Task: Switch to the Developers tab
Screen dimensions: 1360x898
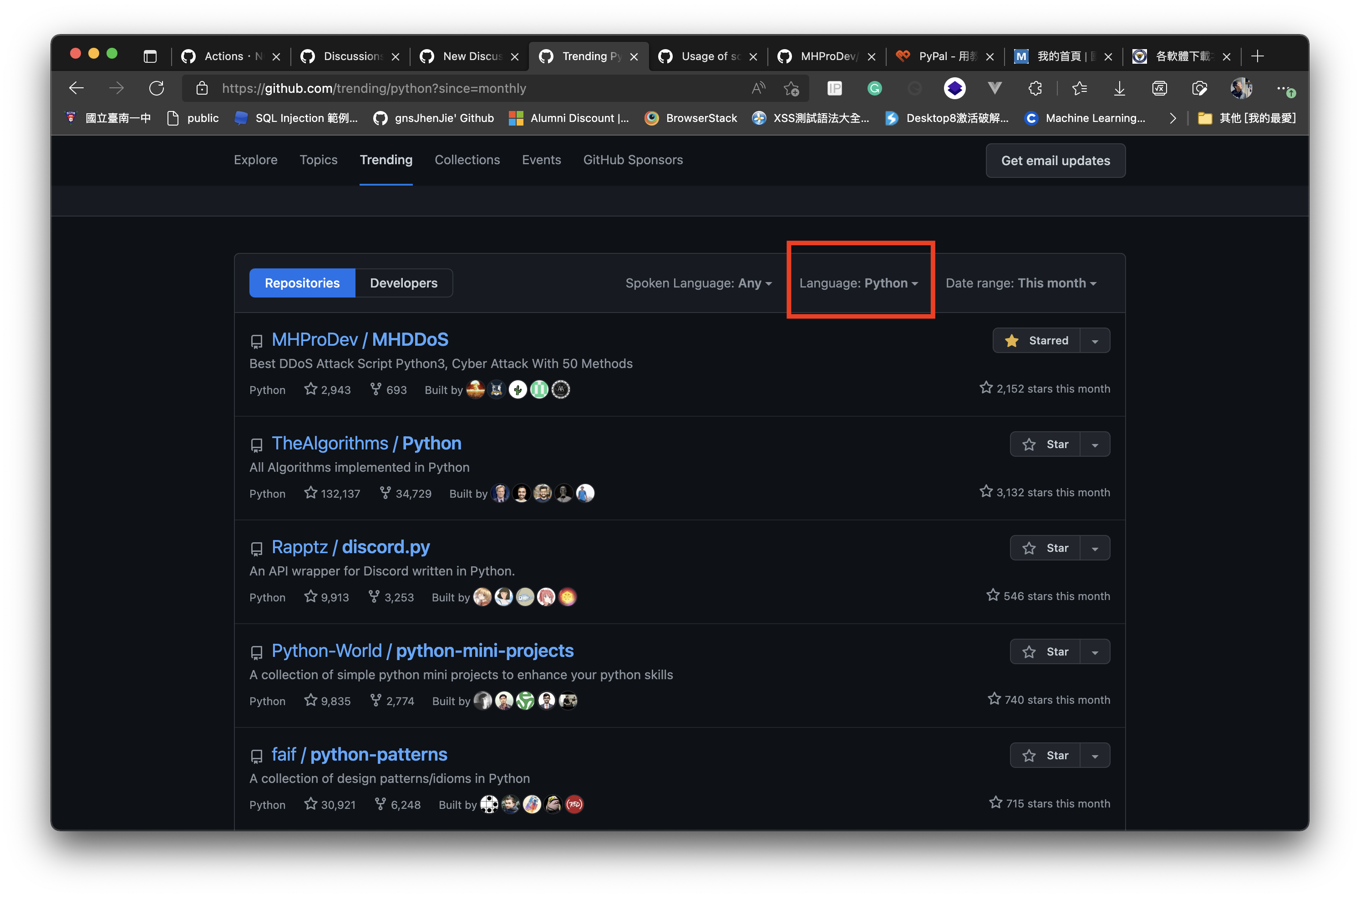Action: [403, 283]
